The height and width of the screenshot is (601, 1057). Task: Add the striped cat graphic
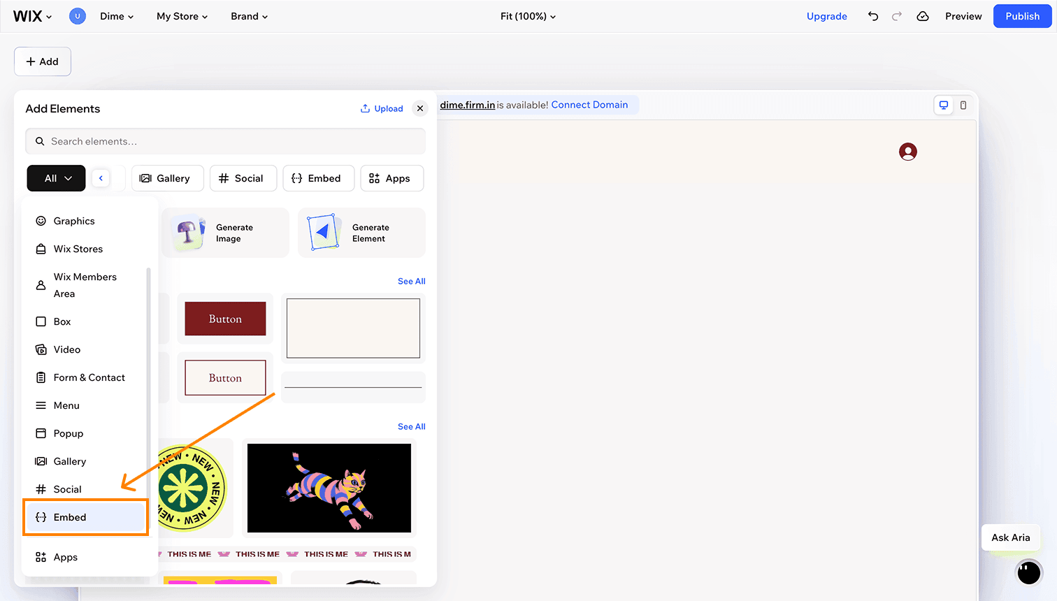click(329, 488)
